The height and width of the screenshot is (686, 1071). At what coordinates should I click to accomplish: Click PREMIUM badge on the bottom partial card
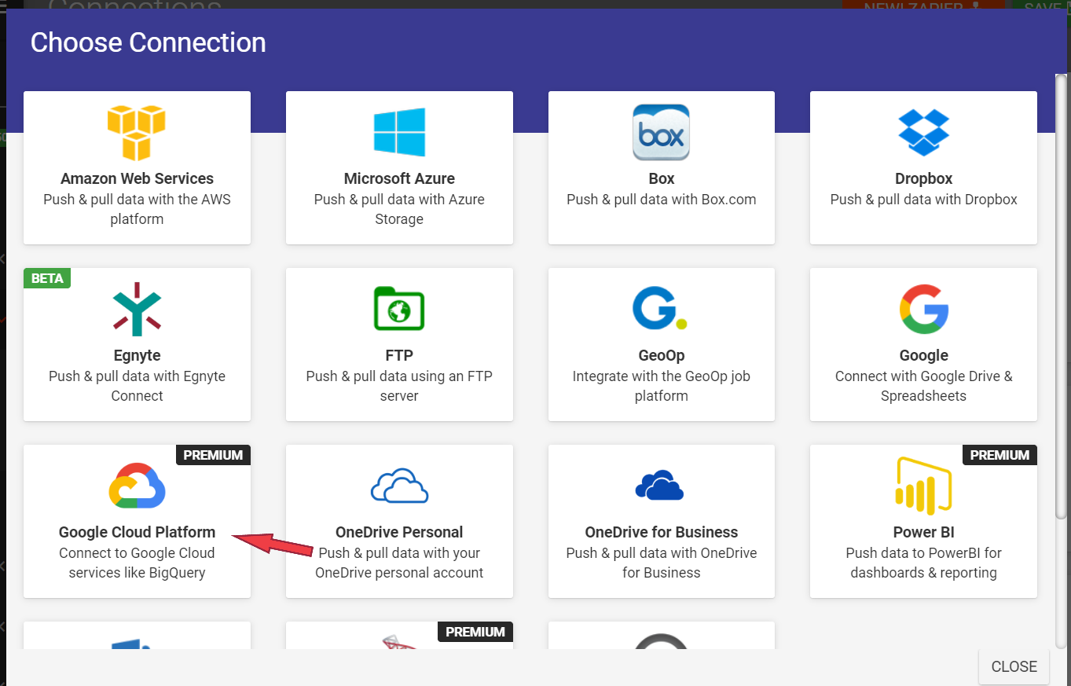click(x=475, y=632)
